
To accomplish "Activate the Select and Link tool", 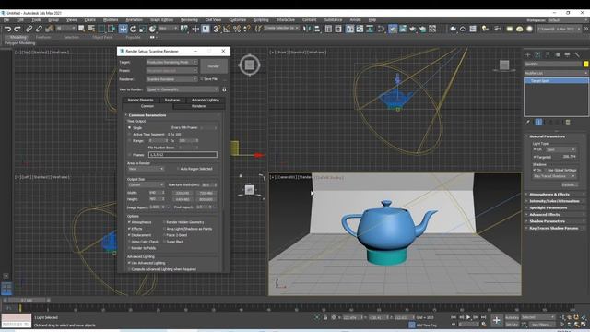I will pos(29,29).
